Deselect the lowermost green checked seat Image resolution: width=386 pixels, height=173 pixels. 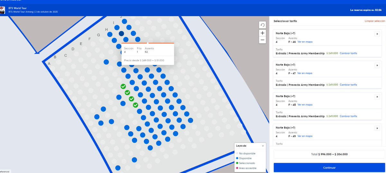coord(135,105)
